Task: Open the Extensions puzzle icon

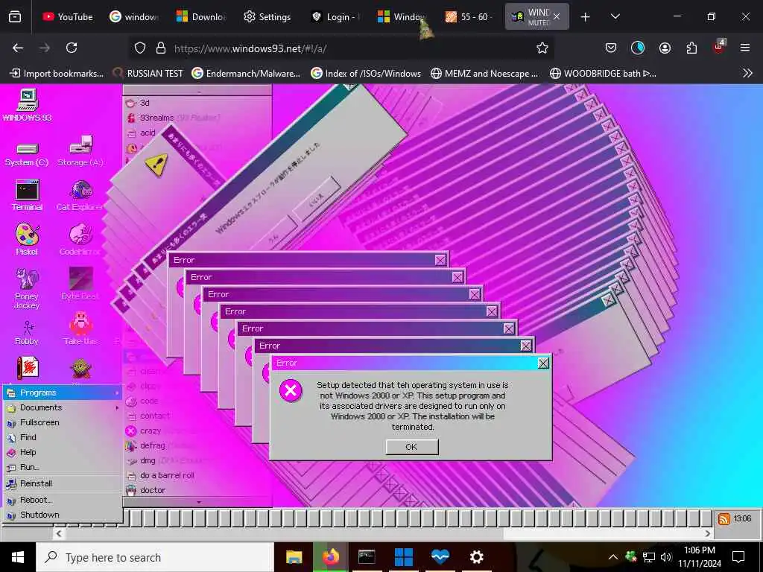Action: [691, 48]
